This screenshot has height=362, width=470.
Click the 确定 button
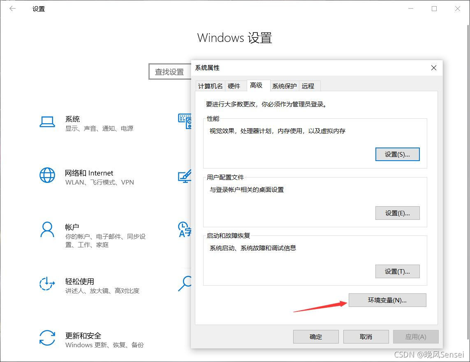[x=315, y=337]
